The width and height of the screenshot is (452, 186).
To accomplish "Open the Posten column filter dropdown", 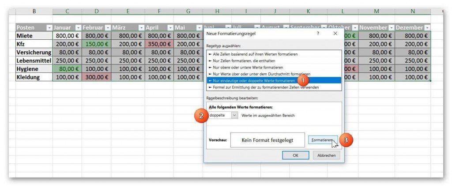I will pos(49,28).
